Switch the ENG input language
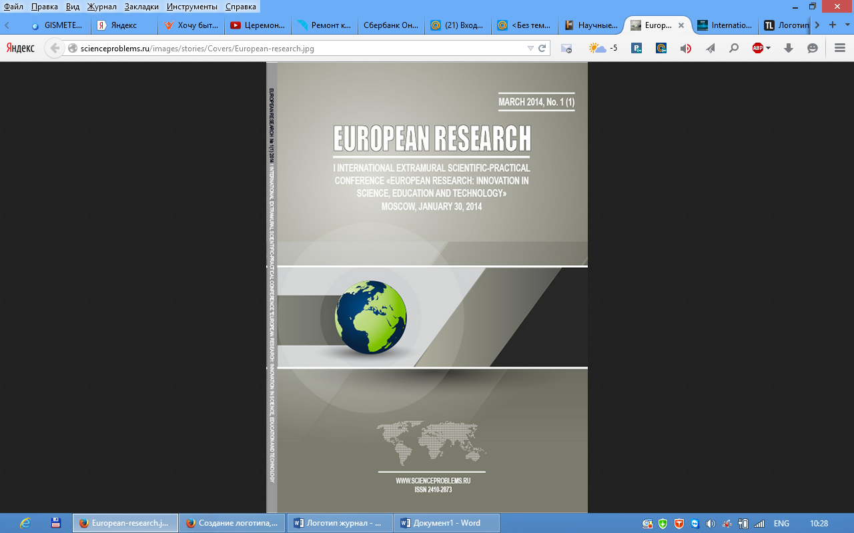This screenshot has width=854, height=533. coord(781,523)
